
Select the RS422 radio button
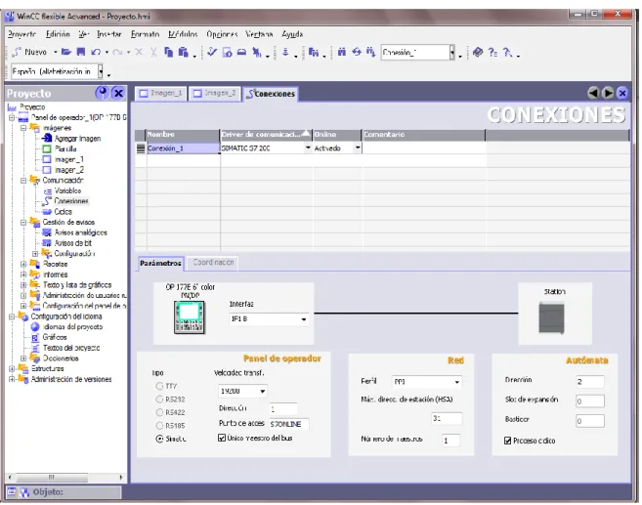coord(159,412)
